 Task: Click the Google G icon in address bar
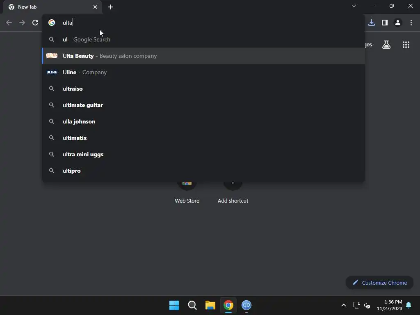[52, 23]
